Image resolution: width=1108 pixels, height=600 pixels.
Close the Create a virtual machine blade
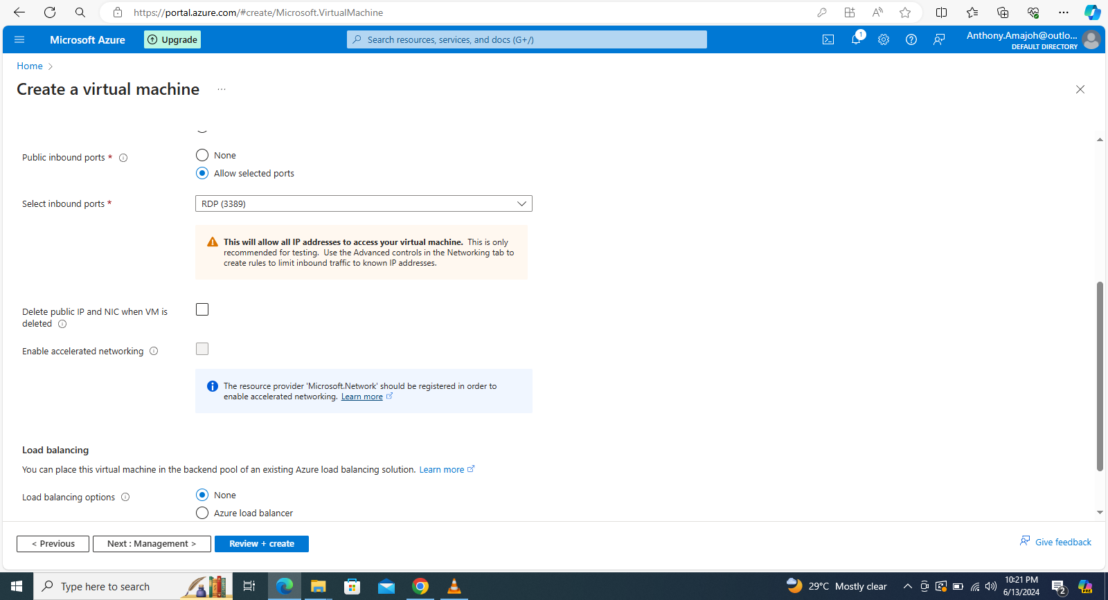pos(1080,89)
